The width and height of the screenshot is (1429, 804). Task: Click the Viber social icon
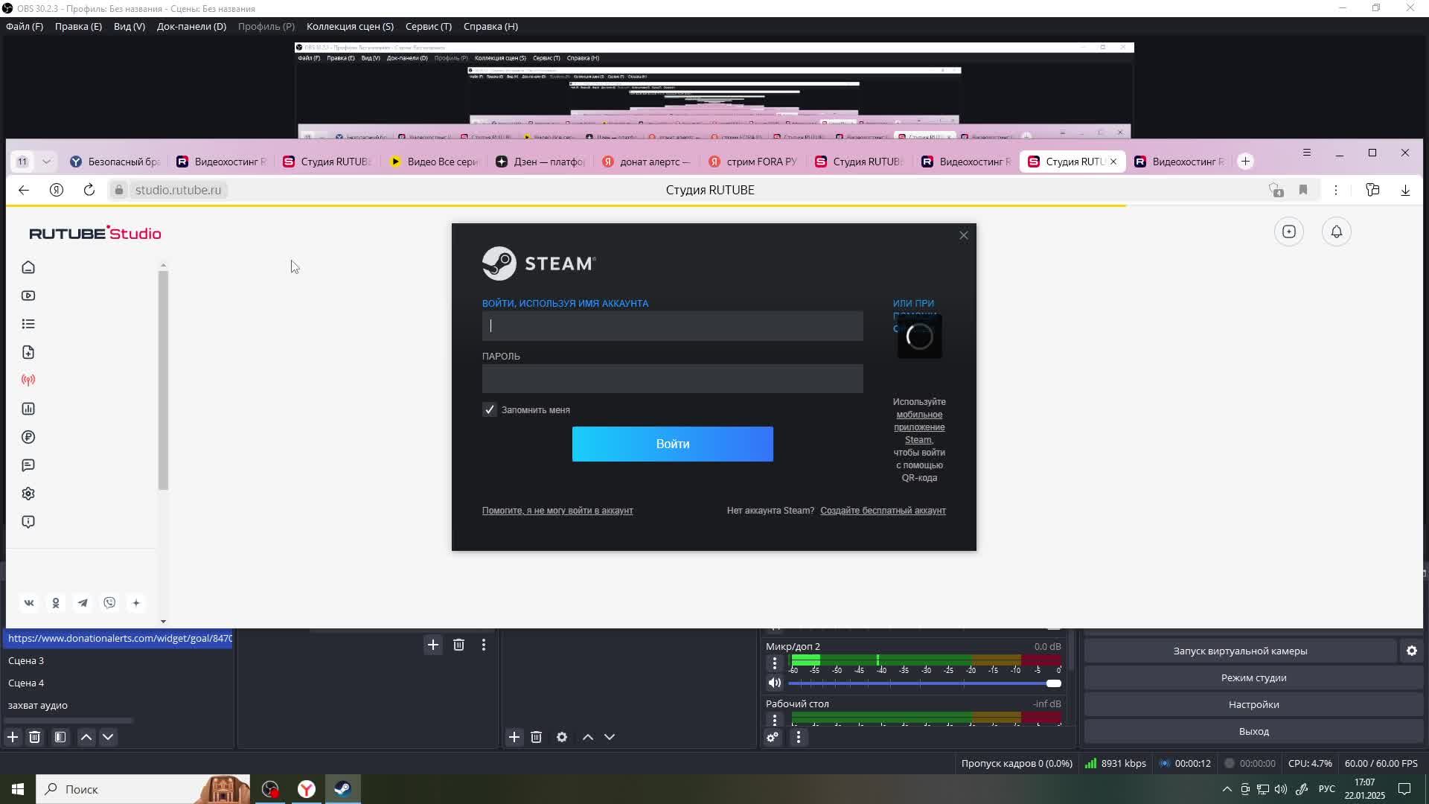pyautogui.click(x=109, y=603)
